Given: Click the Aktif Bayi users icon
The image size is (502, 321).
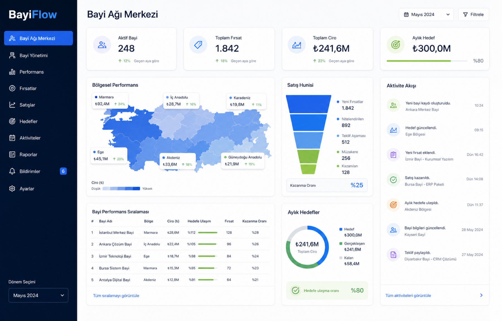Looking at the screenshot, I should pos(102,45).
